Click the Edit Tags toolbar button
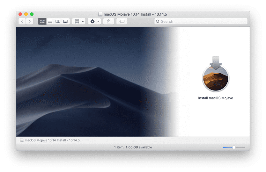Screen dimensions: 266x172 (122, 22)
